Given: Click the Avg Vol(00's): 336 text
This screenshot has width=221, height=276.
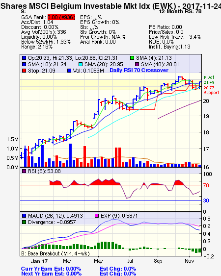Looking at the screenshot, I should (44, 32).
